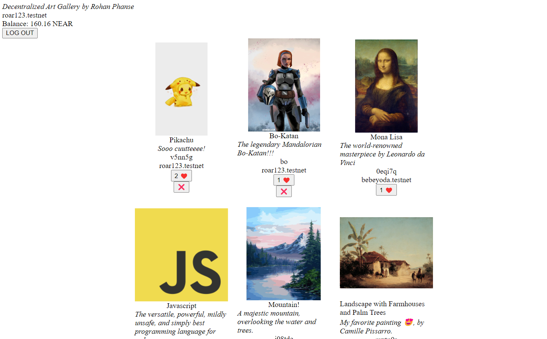This screenshot has width=547, height=339.
Task: Click the Bo-Katan title label
Action: point(284,136)
